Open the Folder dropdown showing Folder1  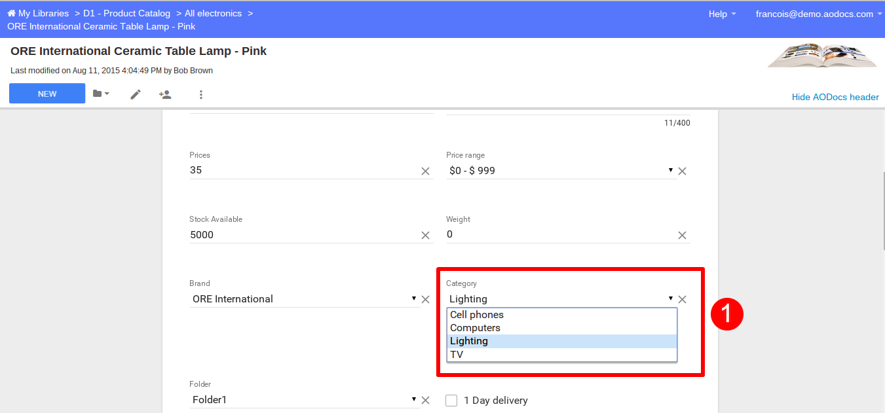coord(305,399)
